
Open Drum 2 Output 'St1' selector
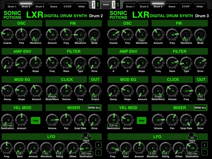coord(95,96)
